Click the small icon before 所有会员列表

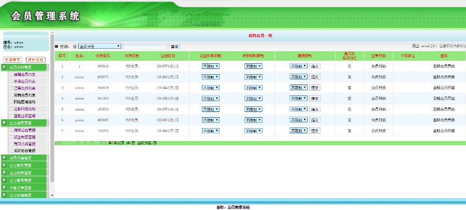pos(11,95)
